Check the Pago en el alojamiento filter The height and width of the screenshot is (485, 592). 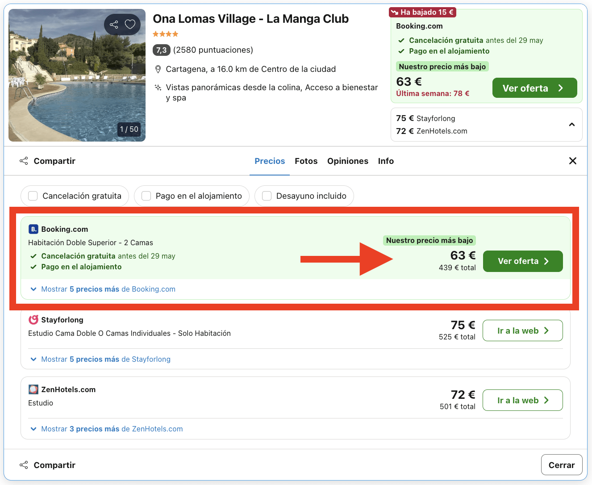tap(146, 196)
